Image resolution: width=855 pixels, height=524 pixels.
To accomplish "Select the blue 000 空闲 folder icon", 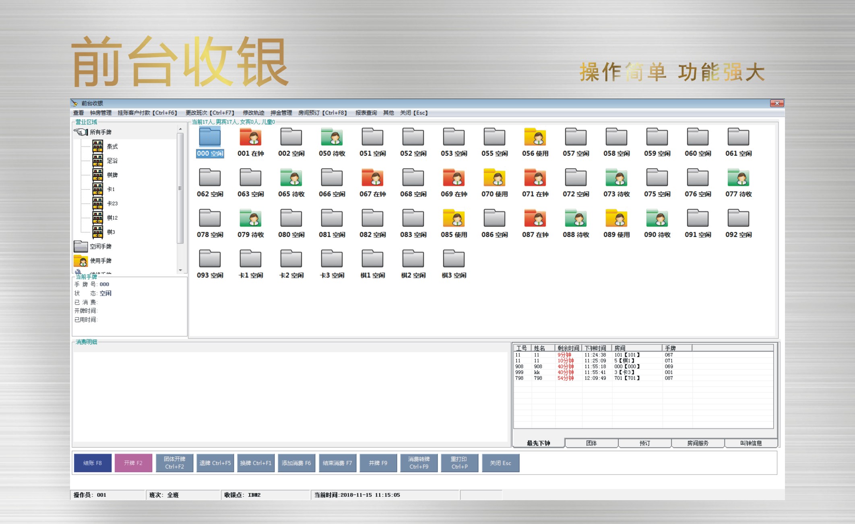I will 210,138.
